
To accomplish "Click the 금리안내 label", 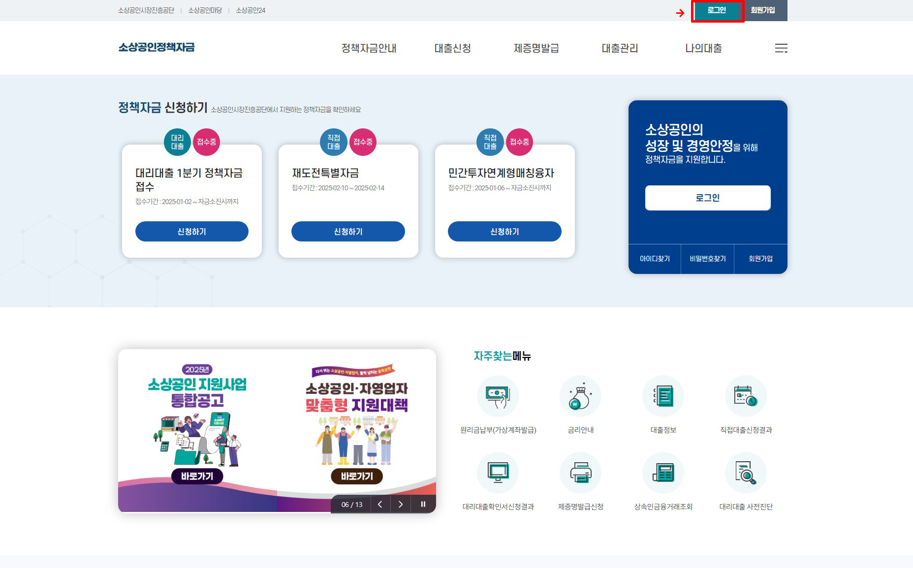I will point(581,430).
